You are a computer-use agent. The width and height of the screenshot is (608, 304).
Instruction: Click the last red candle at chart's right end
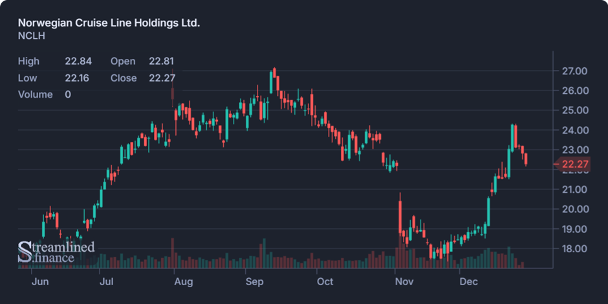click(x=526, y=159)
